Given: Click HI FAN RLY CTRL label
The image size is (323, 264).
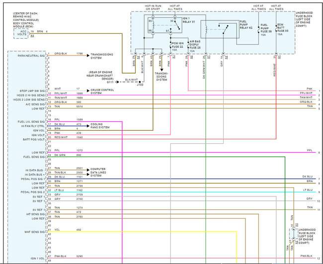Looking at the screenshot, I should click(x=33, y=126).
